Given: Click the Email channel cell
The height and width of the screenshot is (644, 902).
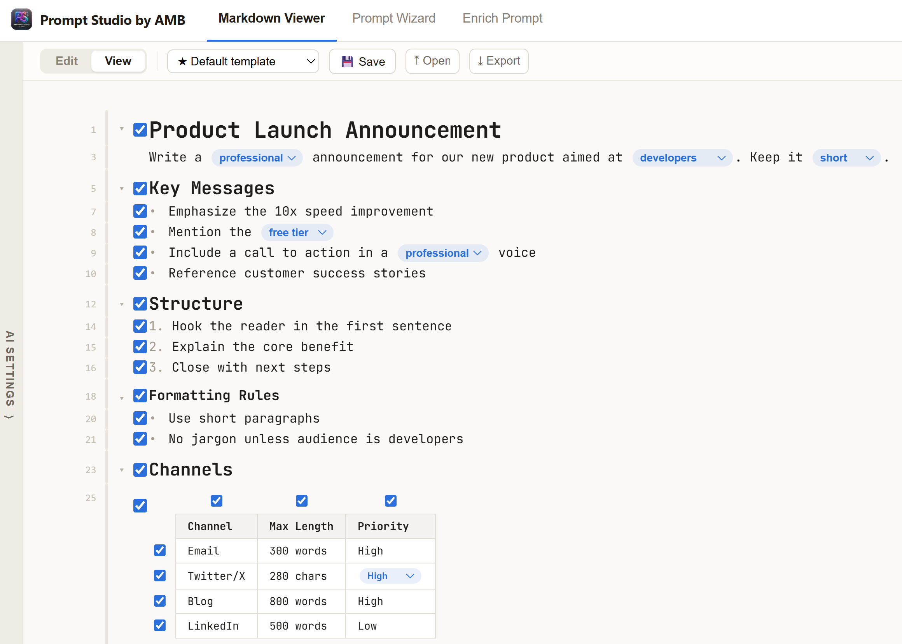Looking at the screenshot, I should (217, 551).
